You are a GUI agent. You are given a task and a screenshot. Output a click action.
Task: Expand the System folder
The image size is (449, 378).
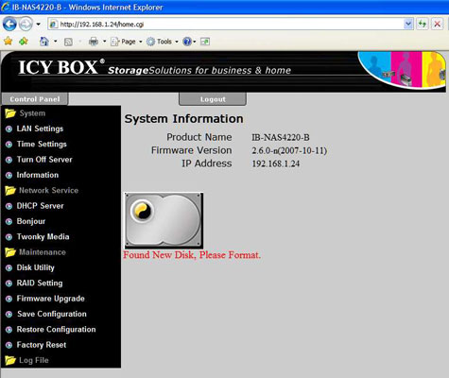[x=32, y=113]
